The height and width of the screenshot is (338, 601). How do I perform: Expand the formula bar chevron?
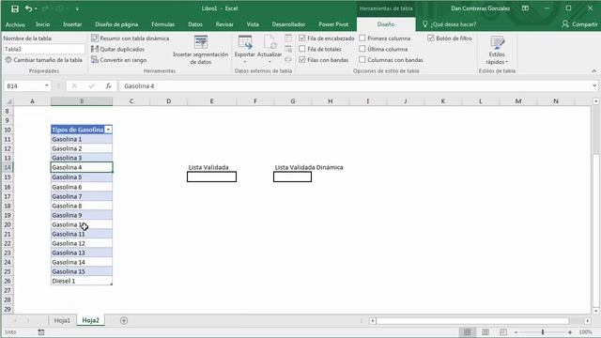point(594,85)
